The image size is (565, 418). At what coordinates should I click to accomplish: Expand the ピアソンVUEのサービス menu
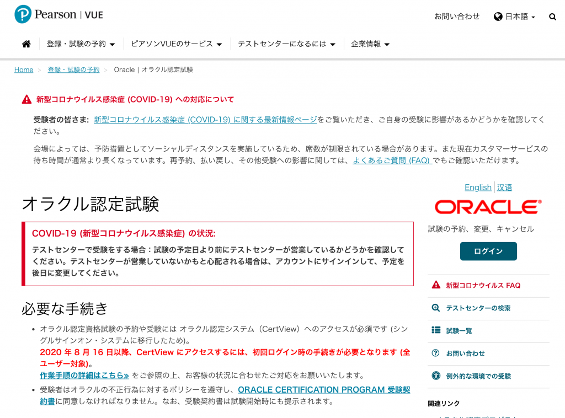[x=176, y=44]
